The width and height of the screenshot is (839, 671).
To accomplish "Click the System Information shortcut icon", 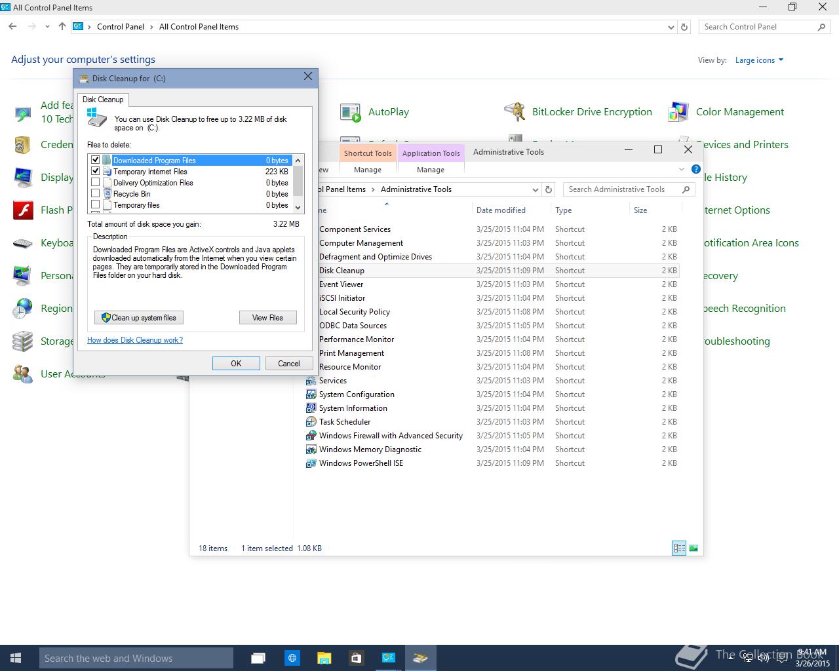I will (x=311, y=408).
